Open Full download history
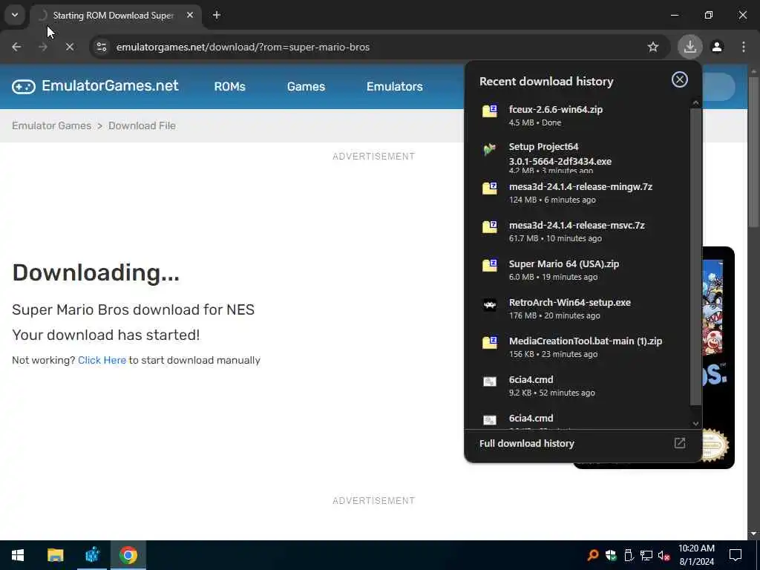 [583, 444]
